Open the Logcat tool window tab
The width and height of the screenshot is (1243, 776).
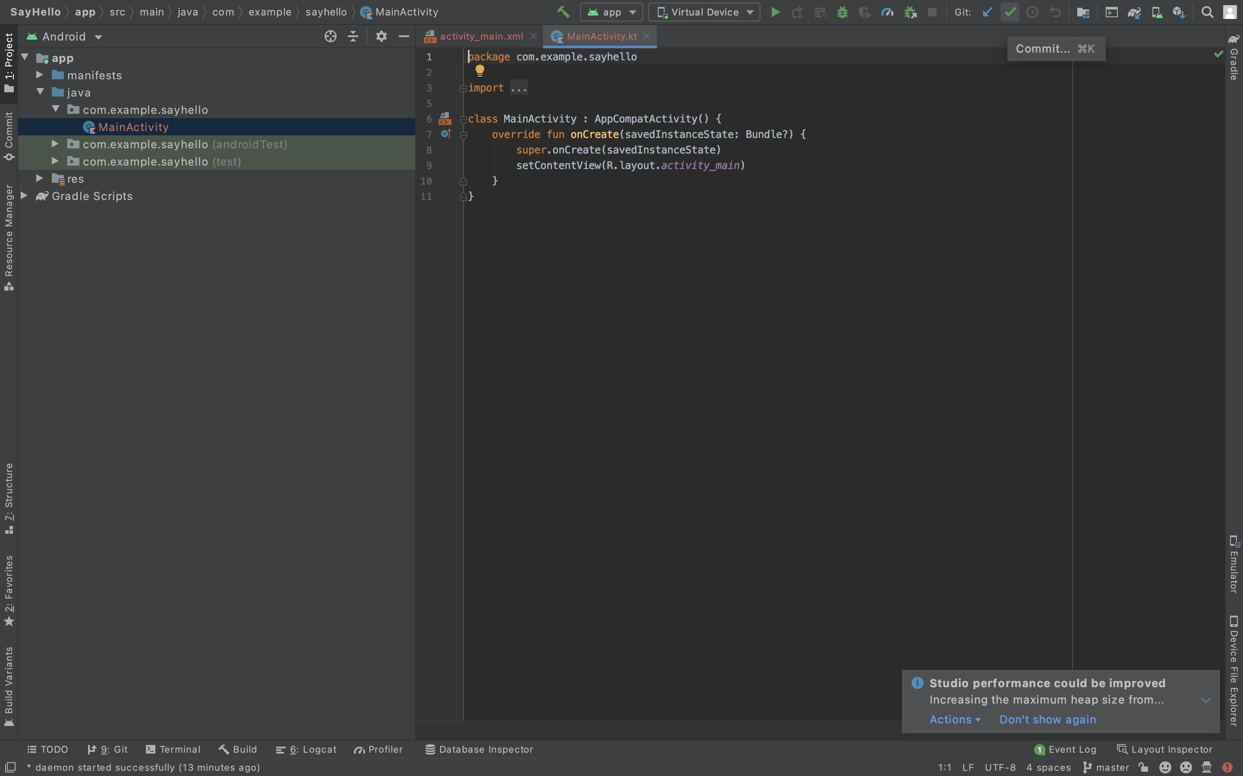(306, 749)
